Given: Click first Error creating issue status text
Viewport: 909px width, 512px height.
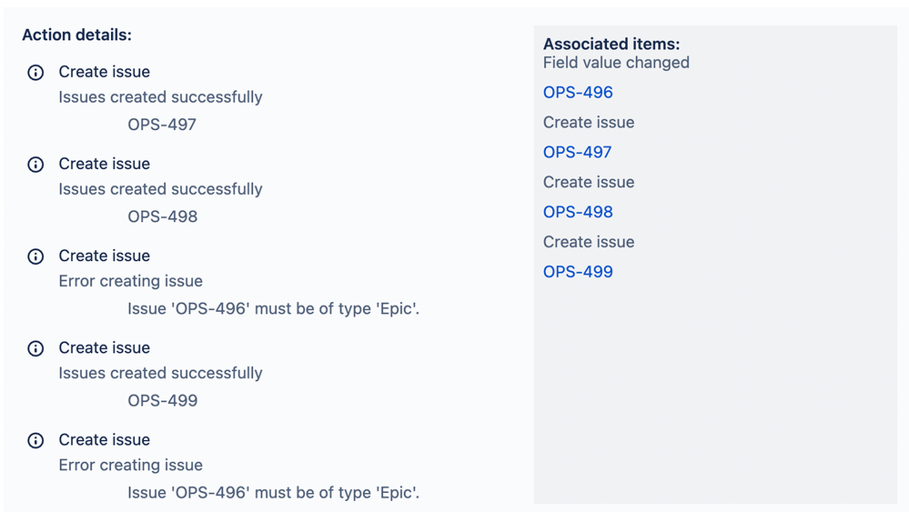Looking at the screenshot, I should pyautogui.click(x=130, y=282).
